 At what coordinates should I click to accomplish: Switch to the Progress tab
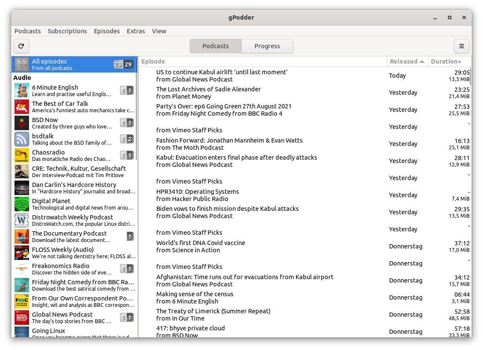(x=267, y=46)
